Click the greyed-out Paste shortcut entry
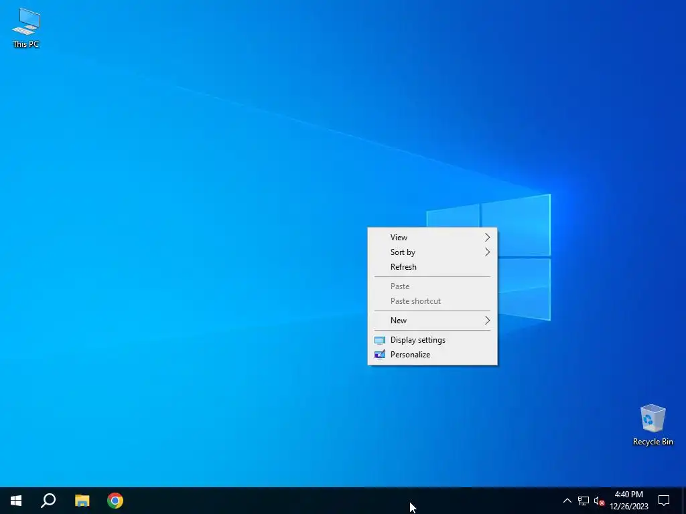Screen dimensions: 686x514 point(432,301)
